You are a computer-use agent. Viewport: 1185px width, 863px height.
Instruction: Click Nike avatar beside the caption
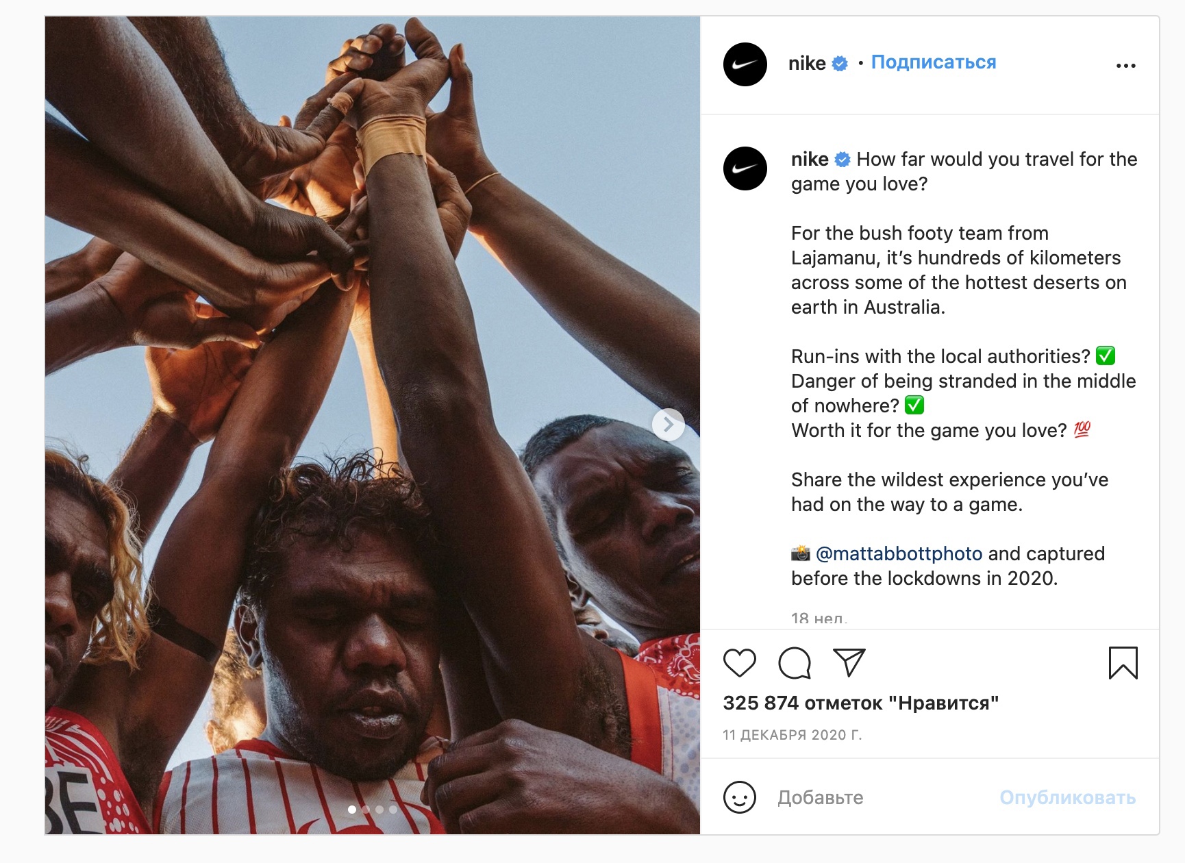(745, 168)
